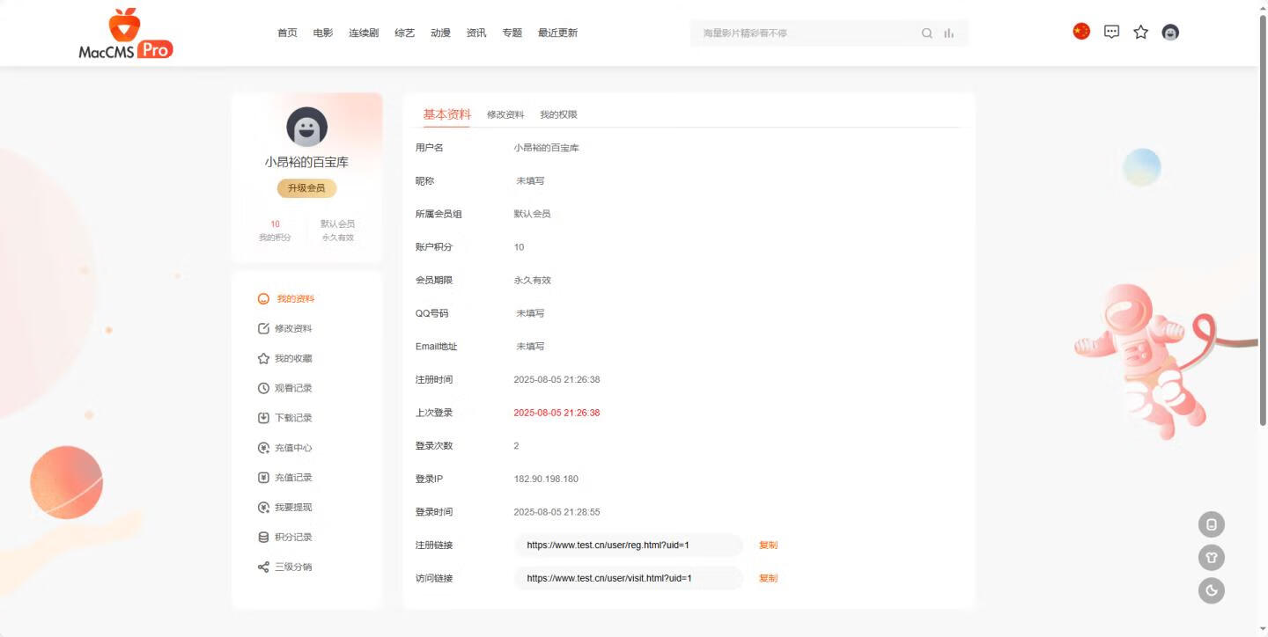1268x637 pixels.
Task: Open the ranking bar-chart icon in search box
Action: 948,33
